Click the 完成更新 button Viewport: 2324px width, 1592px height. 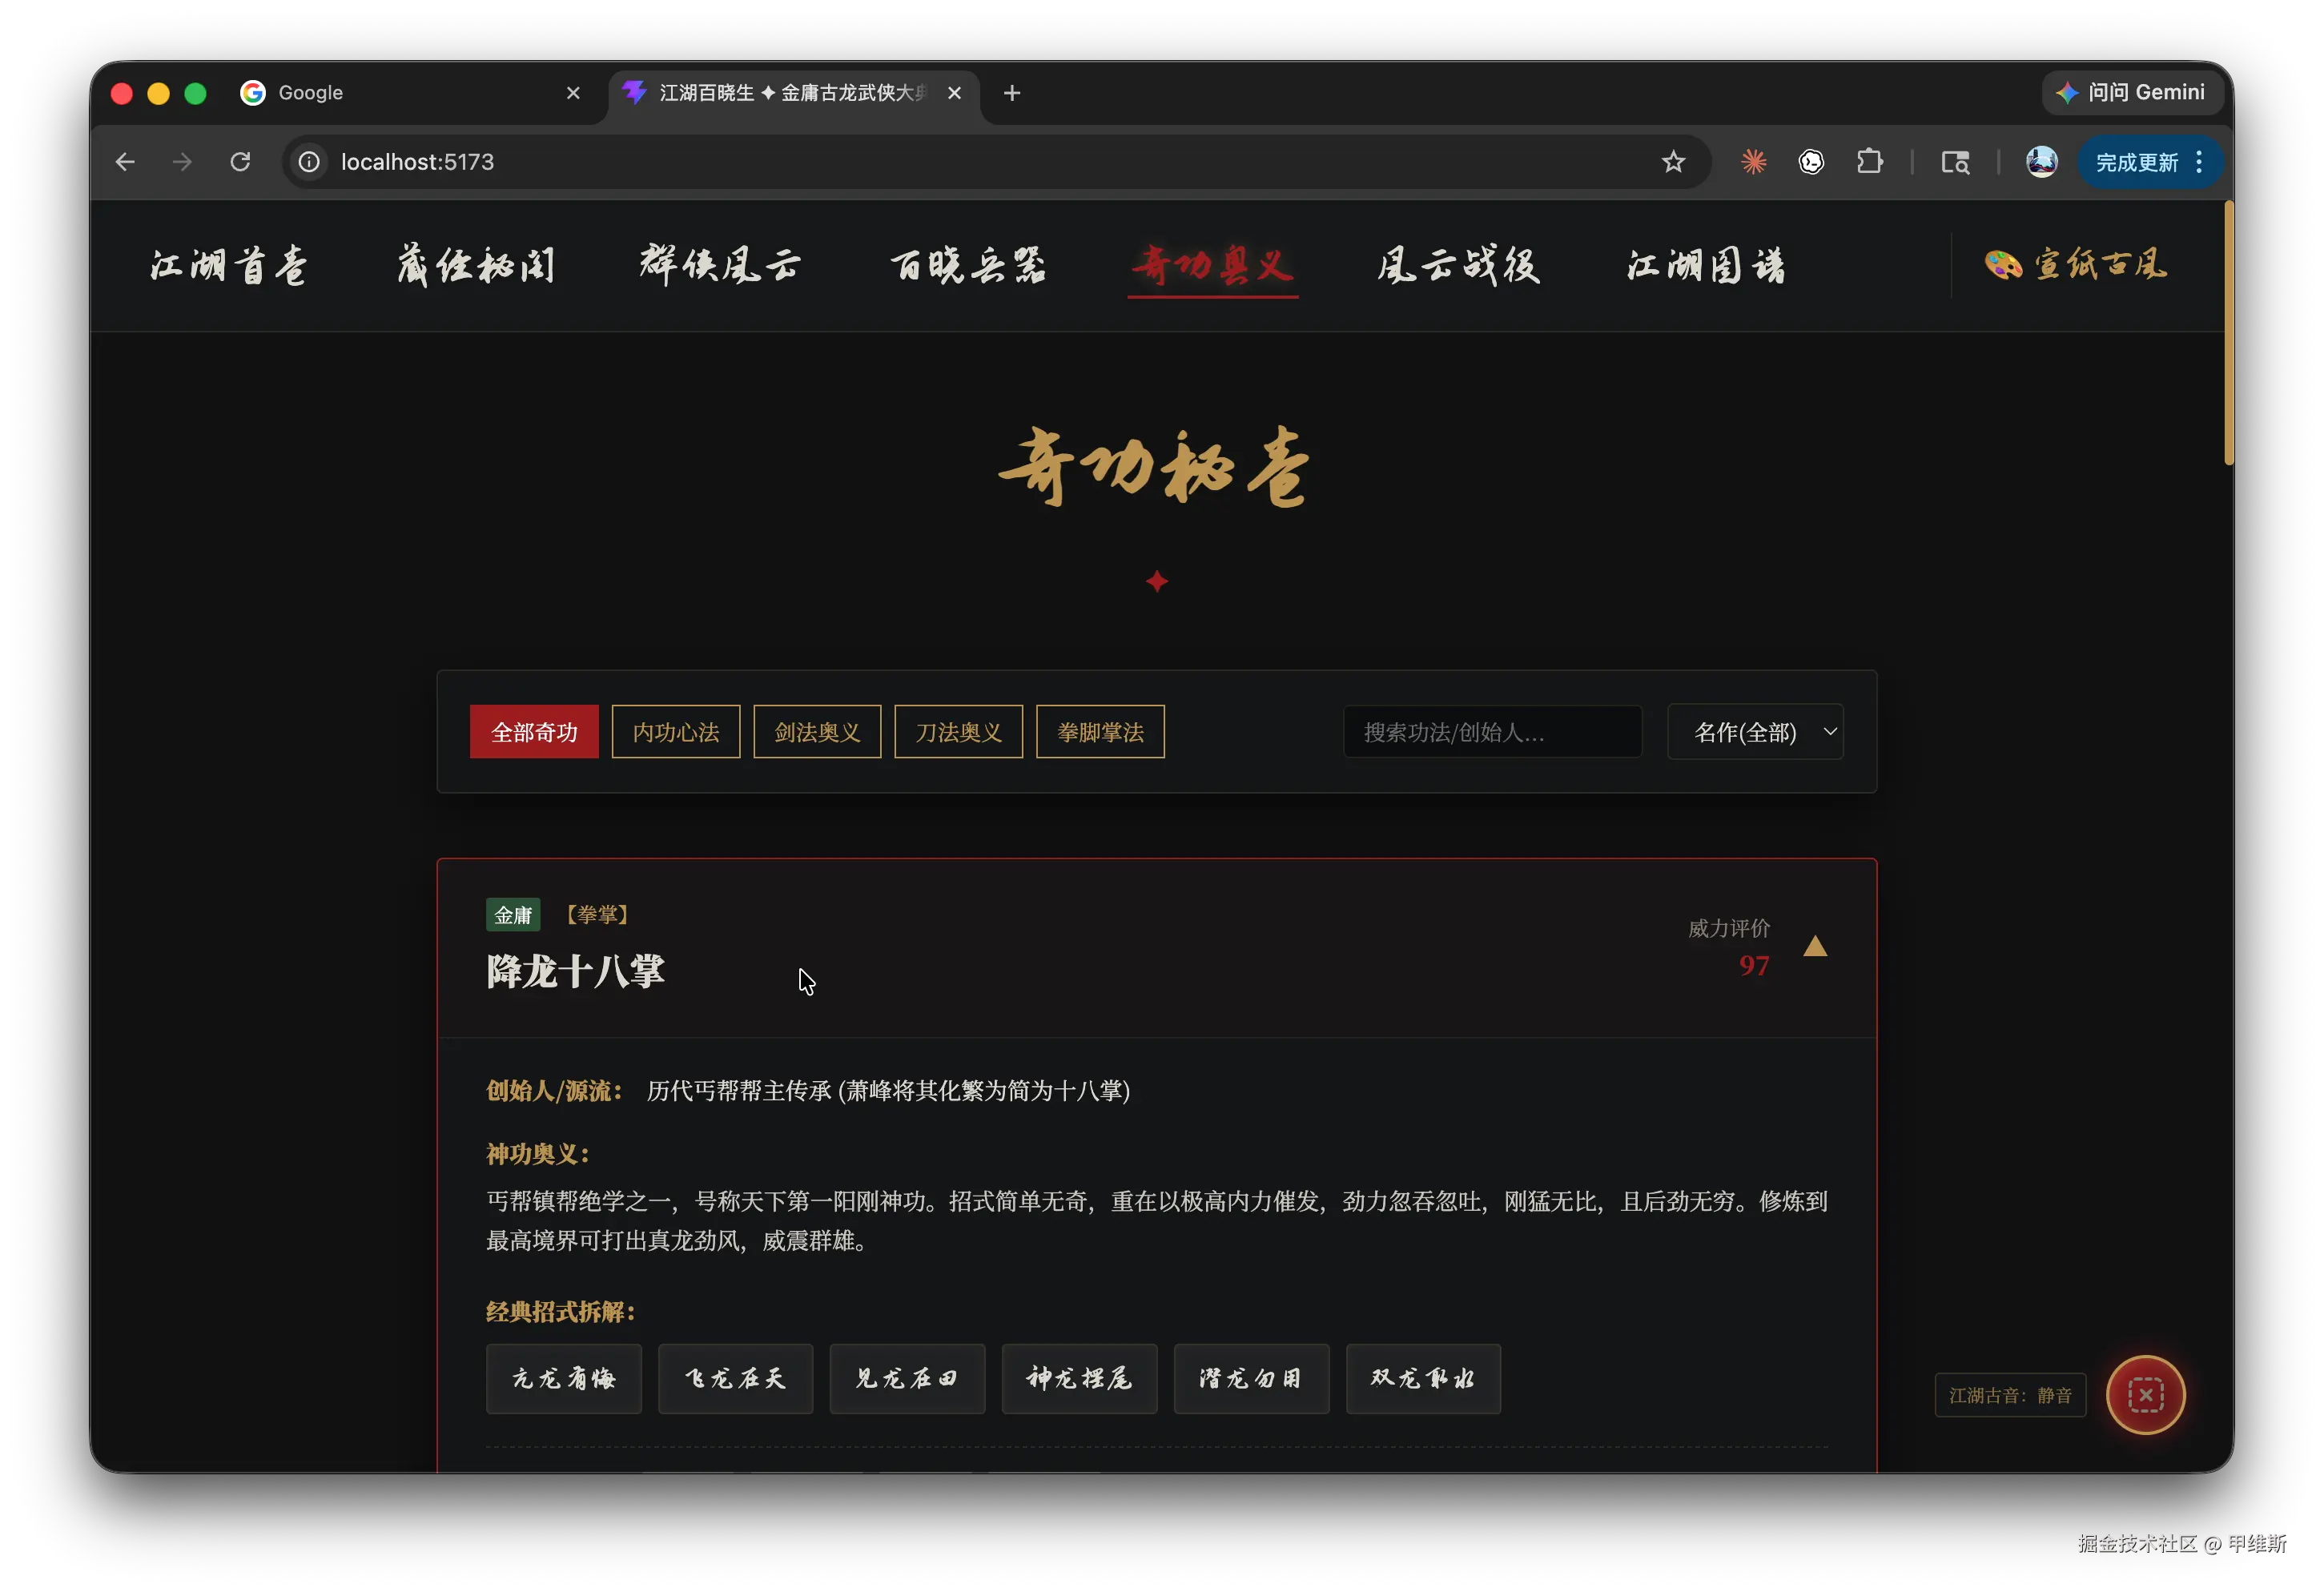tap(2136, 162)
